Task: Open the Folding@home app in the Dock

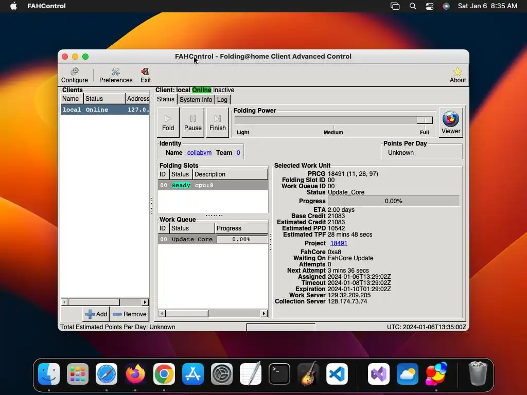Action: pyautogui.click(x=436, y=373)
